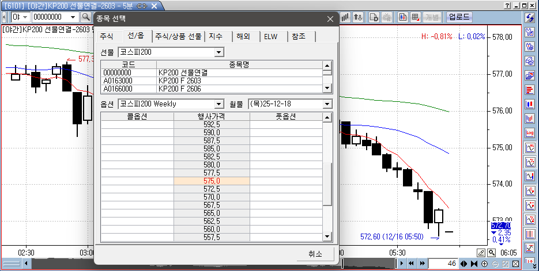Select the 주식/상품 선물 tab
Image resolution: width=539 pixels, height=271 pixels.
178,36
